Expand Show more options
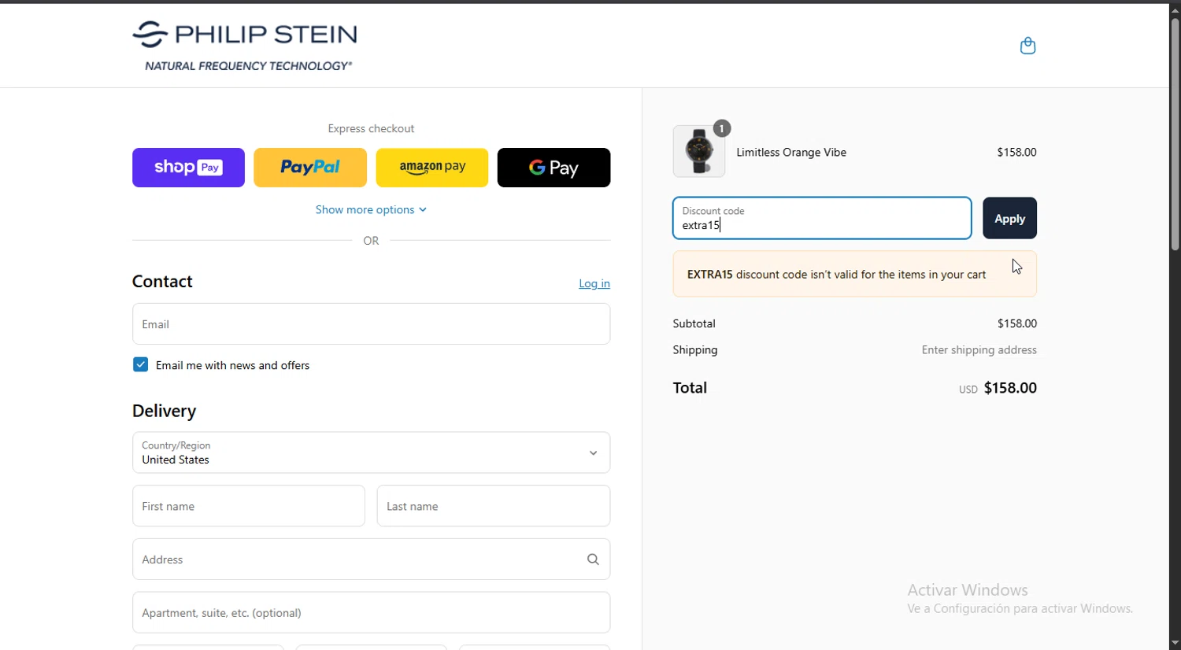The width and height of the screenshot is (1181, 650). click(371, 209)
